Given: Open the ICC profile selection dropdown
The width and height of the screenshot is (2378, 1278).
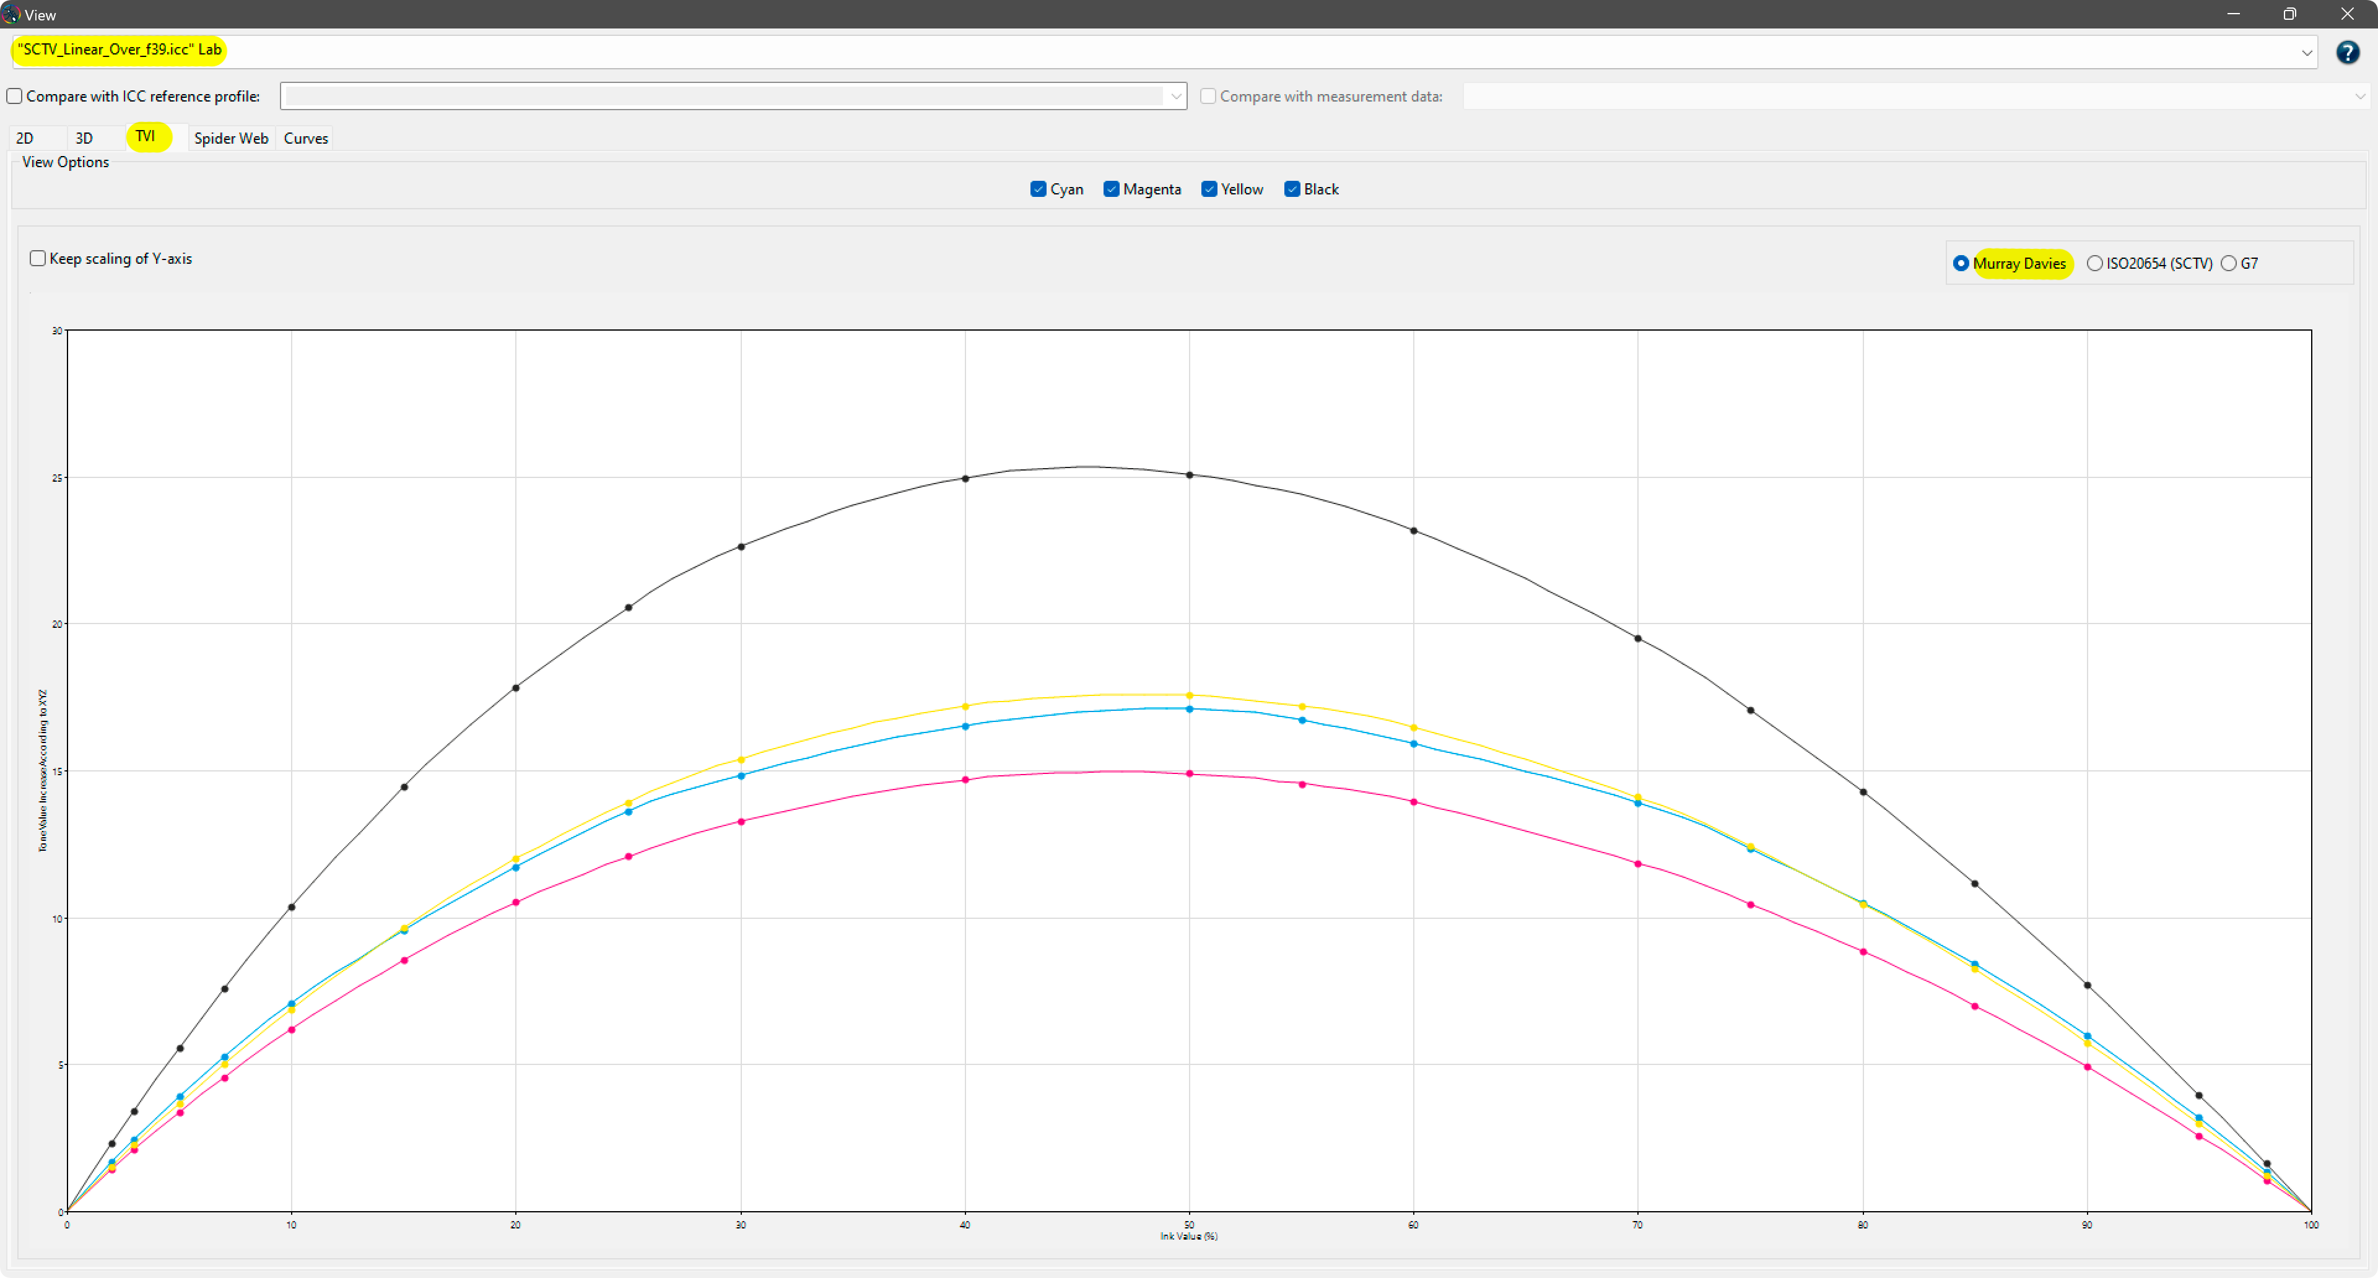Looking at the screenshot, I should tap(2306, 53).
